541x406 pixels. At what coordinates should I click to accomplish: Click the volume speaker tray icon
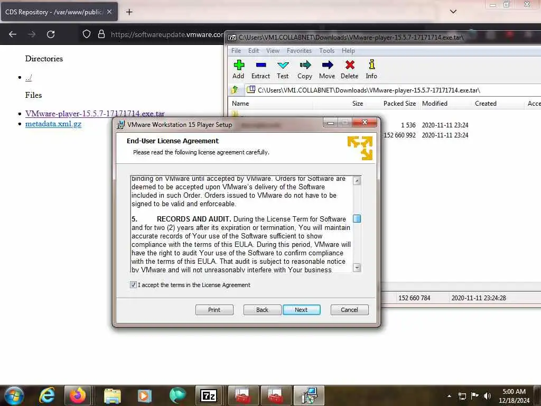(487, 396)
